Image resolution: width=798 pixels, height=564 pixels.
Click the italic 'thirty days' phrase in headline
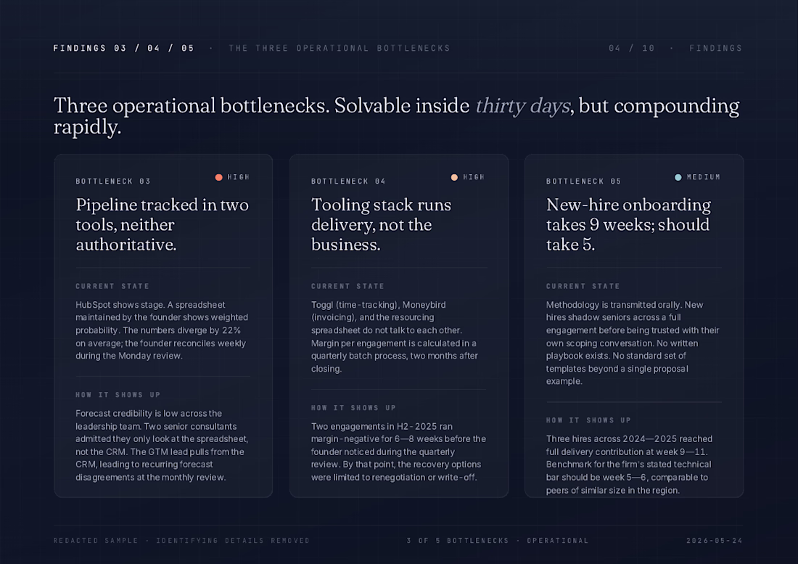[x=522, y=106]
